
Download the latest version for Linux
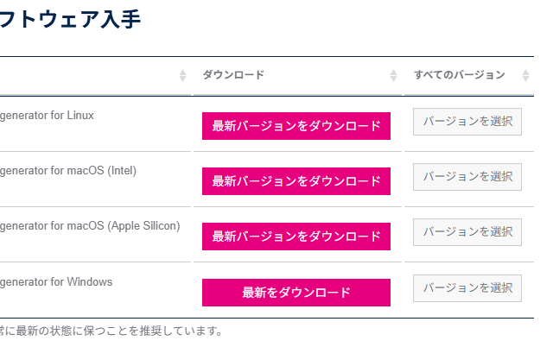pyautogui.click(x=296, y=126)
